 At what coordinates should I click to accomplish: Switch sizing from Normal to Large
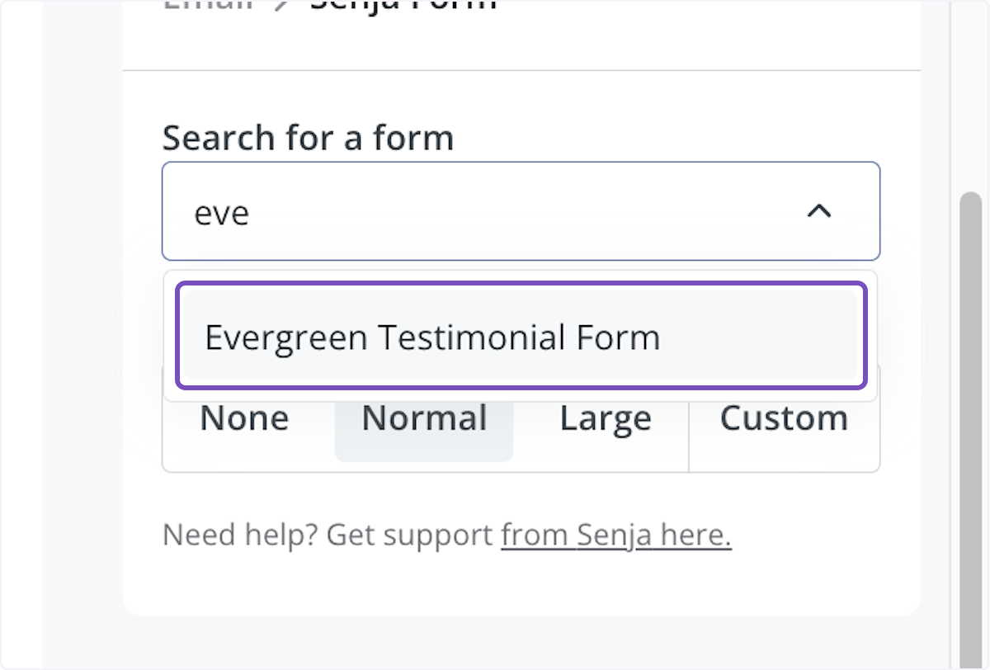pyautogui.click(x=605, y=418)
